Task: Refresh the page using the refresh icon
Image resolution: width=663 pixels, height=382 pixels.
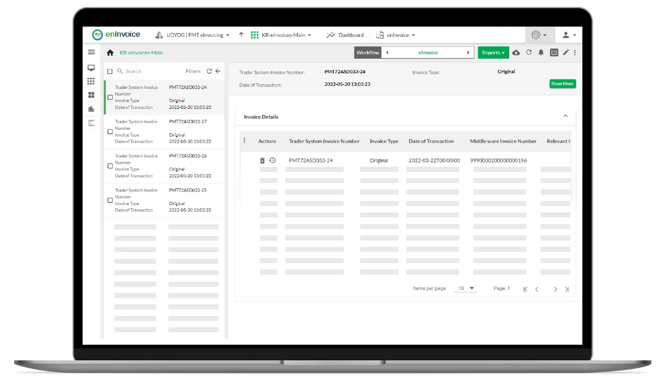Action: pos(529,52)
